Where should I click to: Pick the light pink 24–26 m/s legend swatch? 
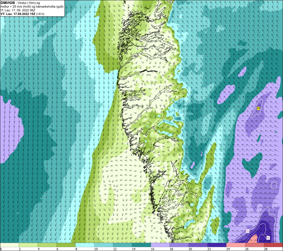tap(236, 245)
